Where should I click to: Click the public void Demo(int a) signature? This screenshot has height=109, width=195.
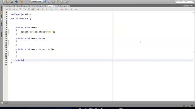[30, 38]
